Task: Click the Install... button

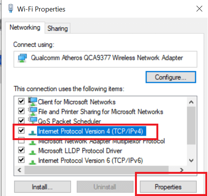Action: tap(42, 187)
